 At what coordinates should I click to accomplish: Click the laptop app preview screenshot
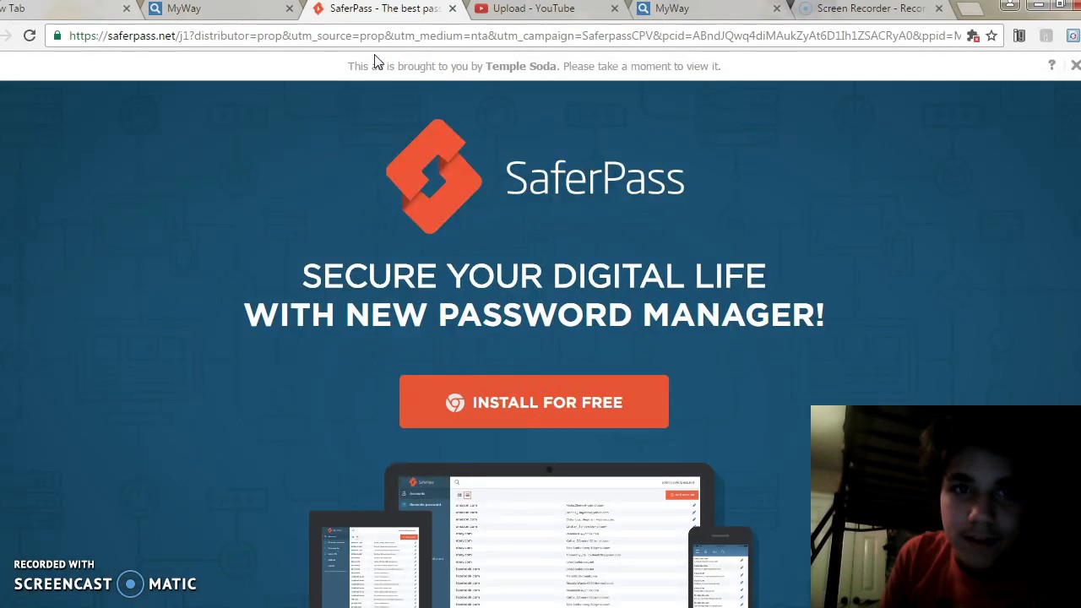point(550,537)
